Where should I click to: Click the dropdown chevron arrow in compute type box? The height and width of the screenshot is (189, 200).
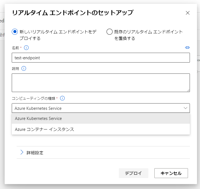pos(186,108)
